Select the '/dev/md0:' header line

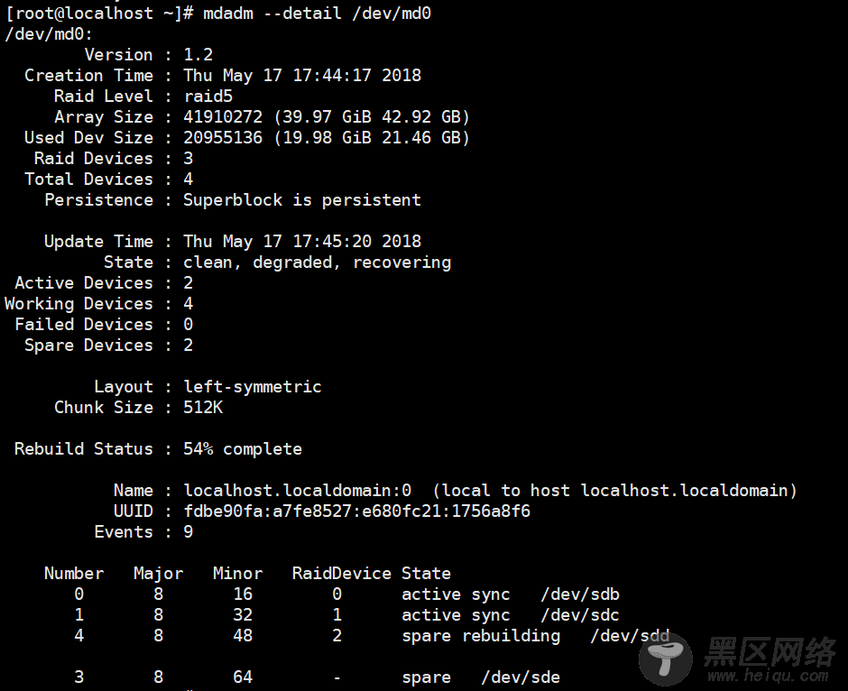click(x=49, y=34)
